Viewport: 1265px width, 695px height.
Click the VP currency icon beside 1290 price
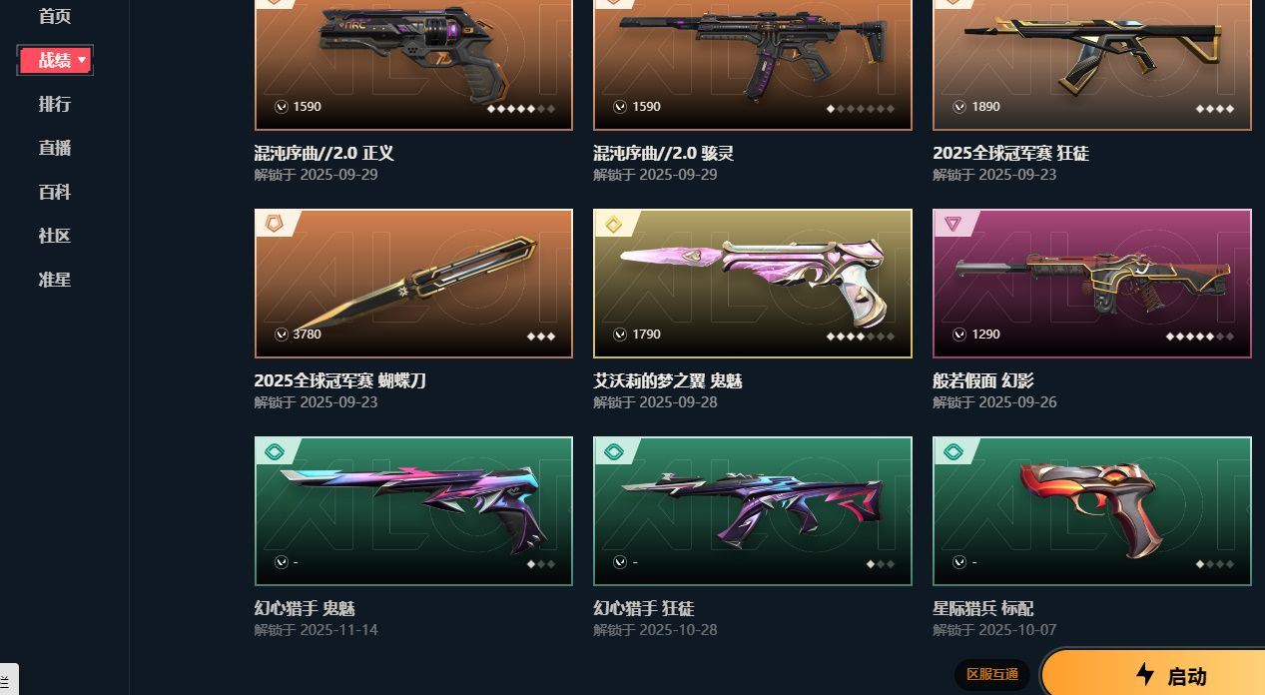point(959,335)
